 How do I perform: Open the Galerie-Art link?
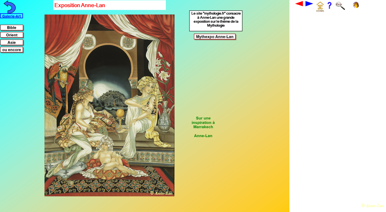pyautogui.click(x=11, y=16)
